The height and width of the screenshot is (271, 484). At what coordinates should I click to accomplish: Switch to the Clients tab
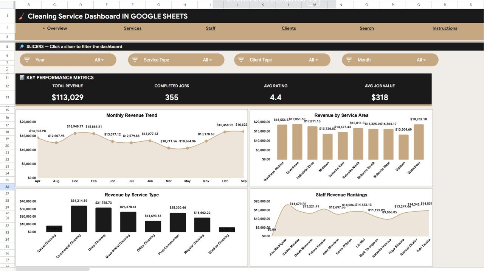click(289, 28)
